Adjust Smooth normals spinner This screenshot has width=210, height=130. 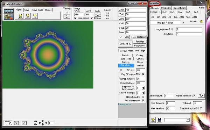click(143, 93)
